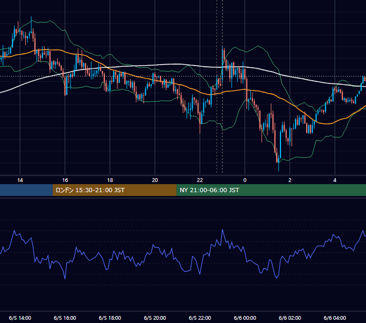
Task: Click the 6/6 02:00 date label
Action: click(x=290, y=318)
